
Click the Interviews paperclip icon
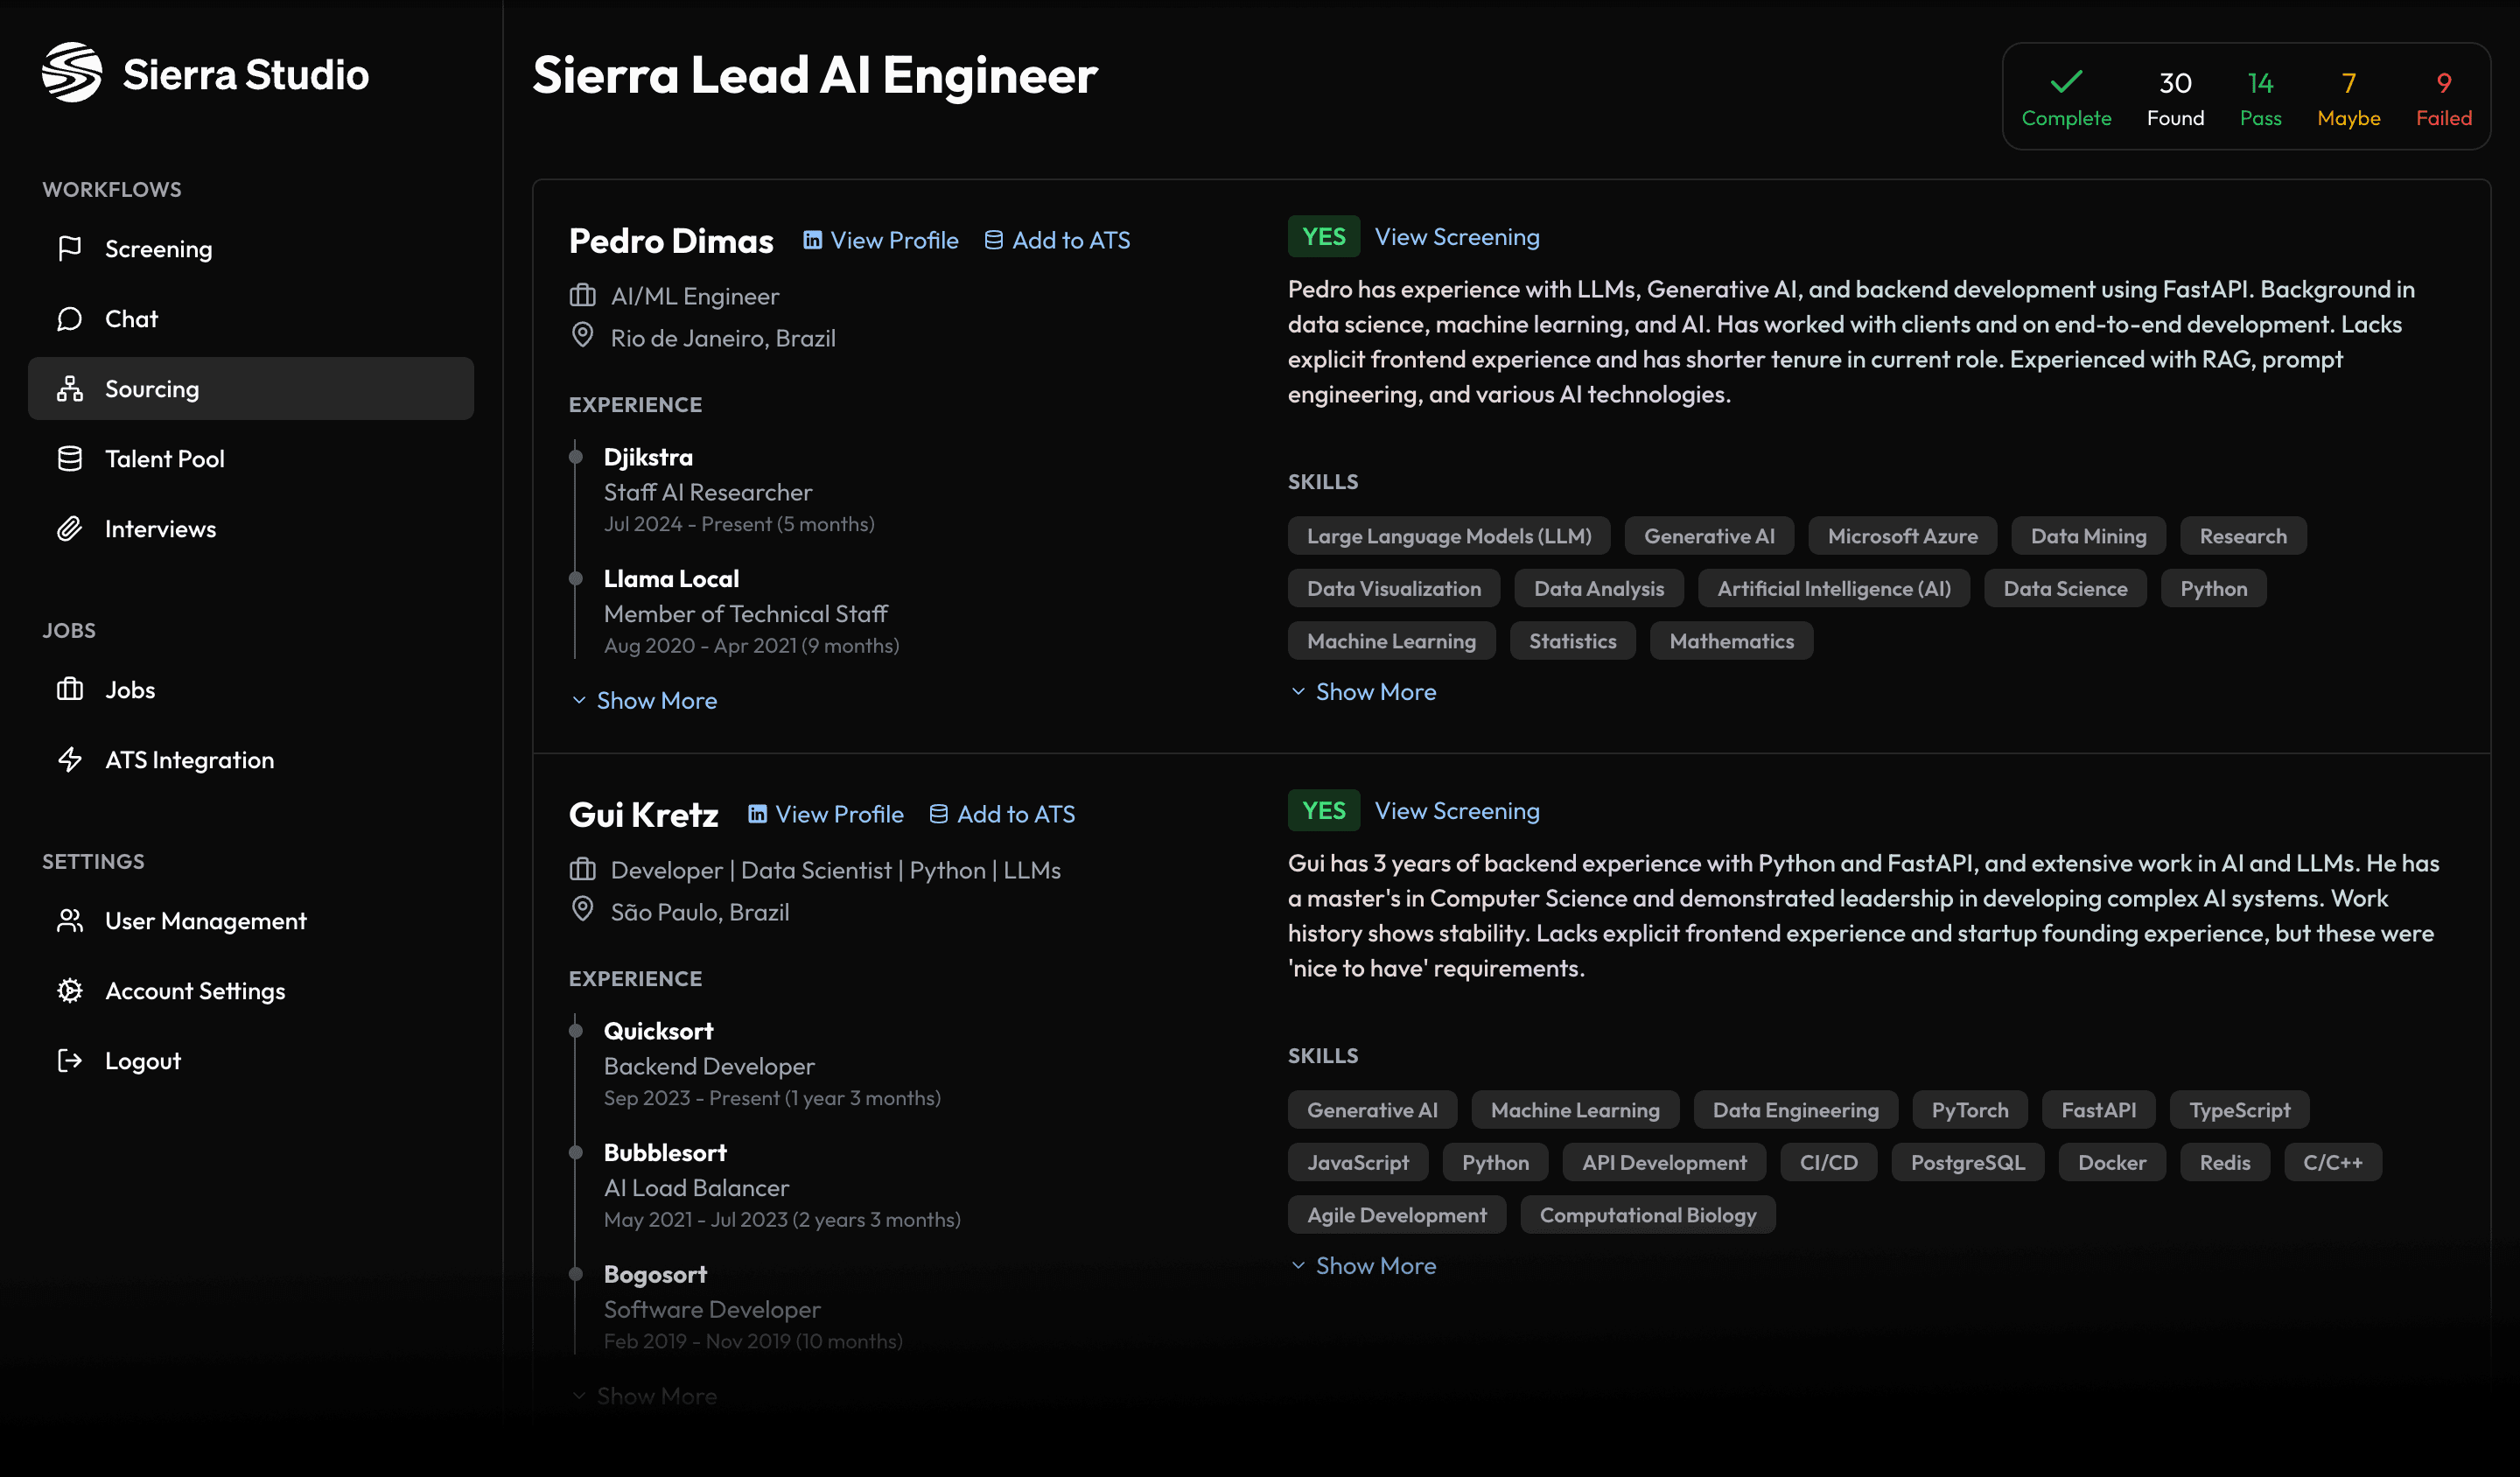[x=70, y=528]
